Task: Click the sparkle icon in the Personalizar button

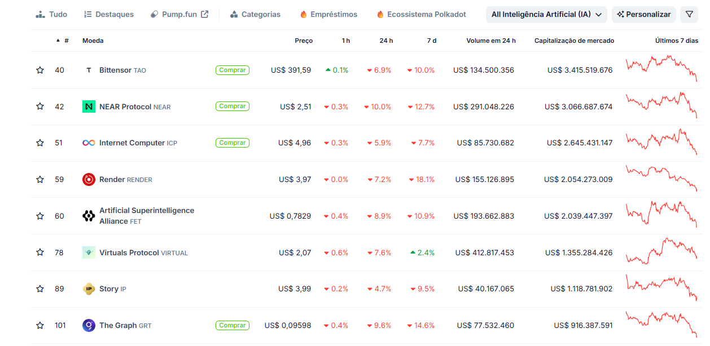Action: [621, 15]
